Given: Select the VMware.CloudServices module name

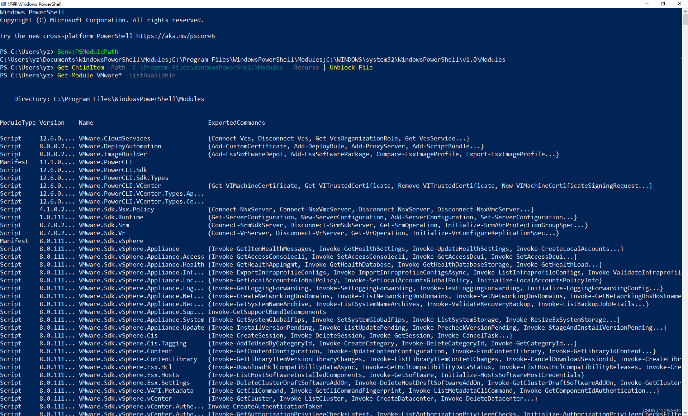Looking at the screenshot, I should click(x=115, y=138).
